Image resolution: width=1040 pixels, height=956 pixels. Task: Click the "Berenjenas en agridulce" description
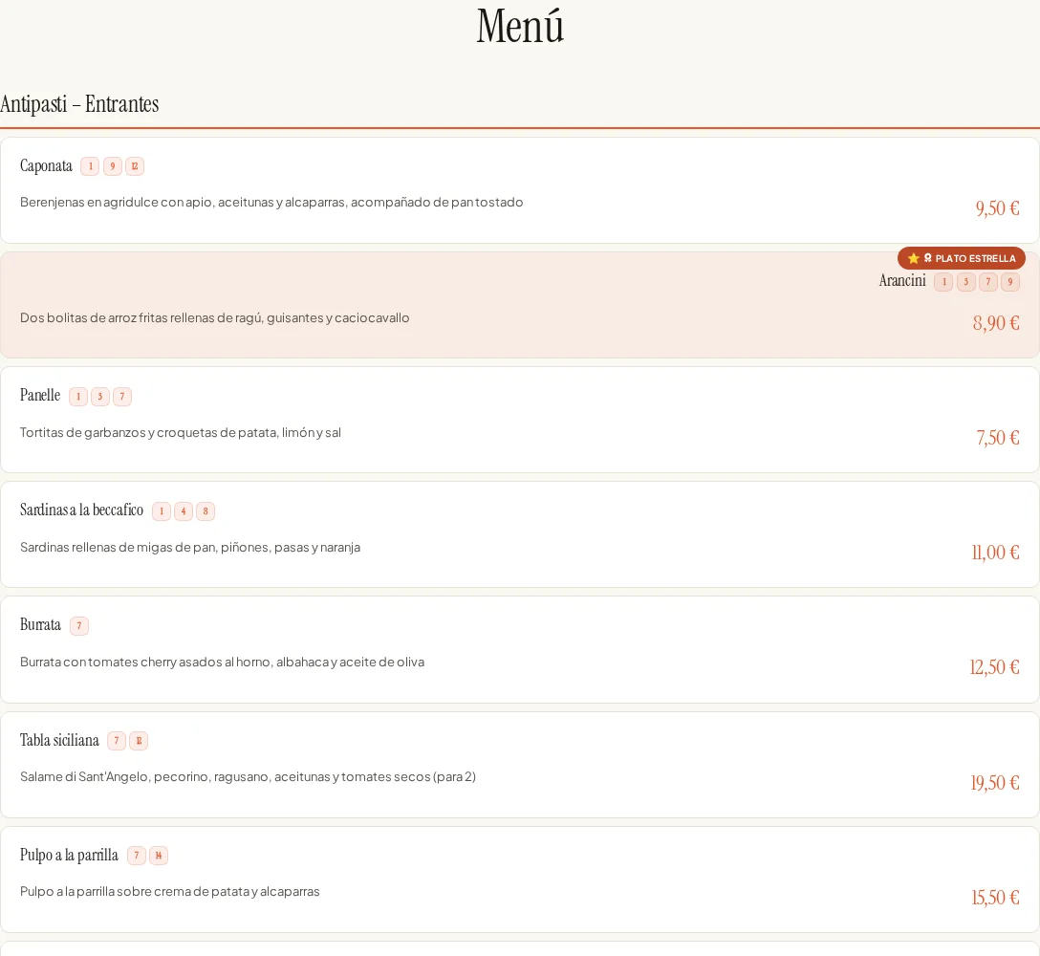point(271,203)
